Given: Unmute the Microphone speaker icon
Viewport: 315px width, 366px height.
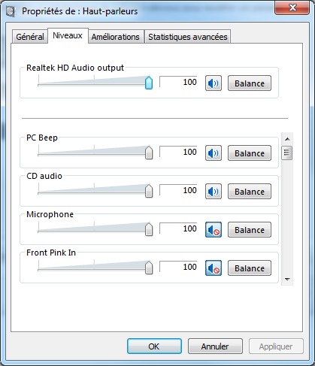Looking at the screenshot, I should (x=214, y=230).
